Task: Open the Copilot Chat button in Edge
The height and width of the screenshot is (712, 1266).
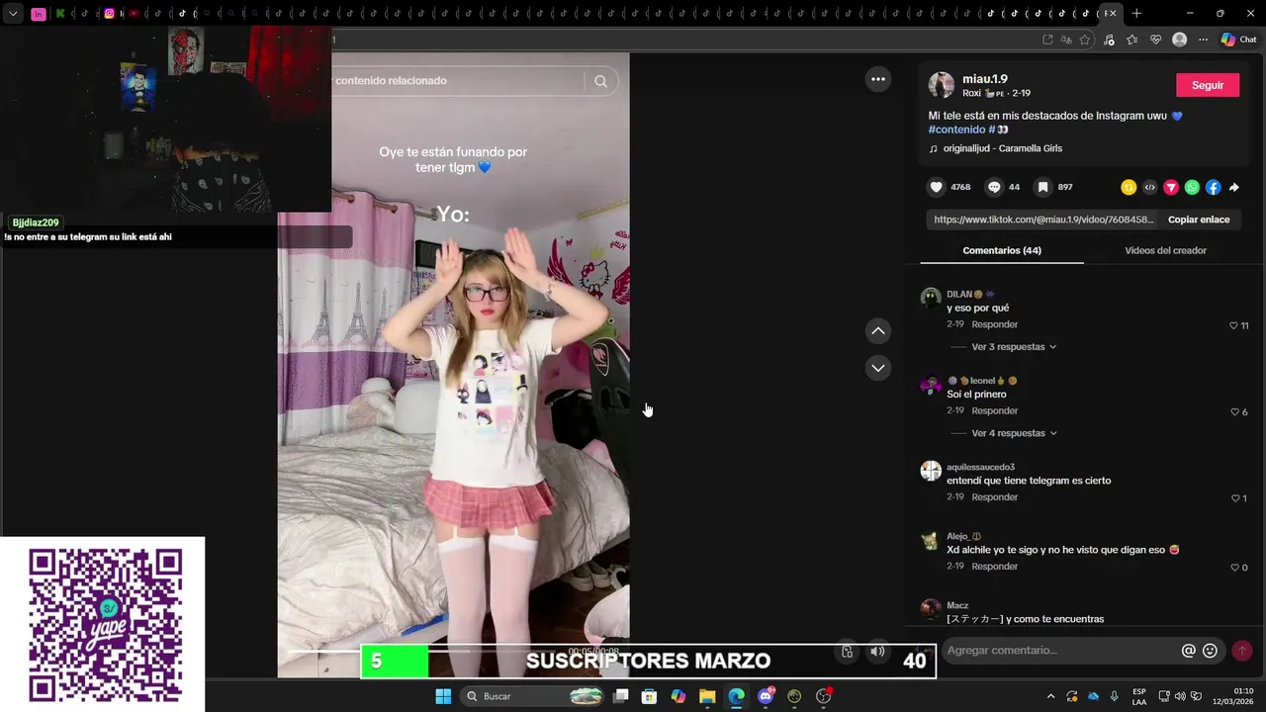Action: pyautogui.click(x=1238, y=40)
